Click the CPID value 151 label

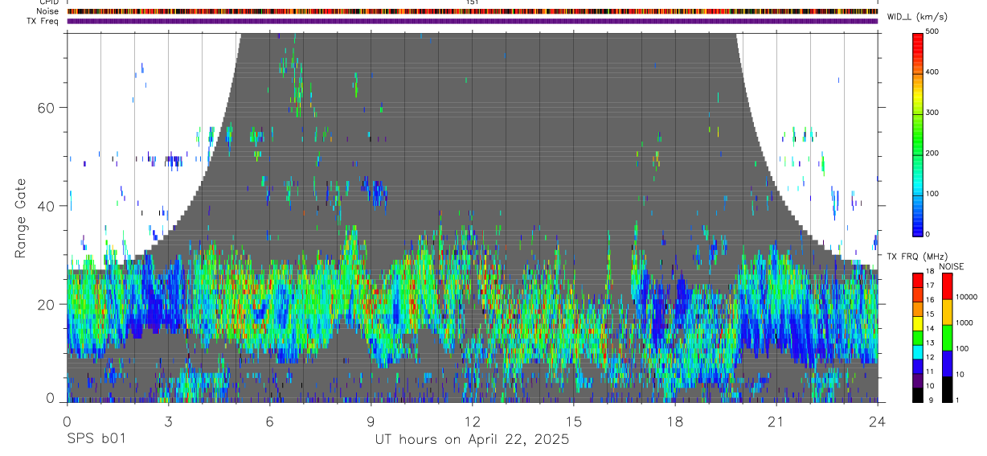click(473, 3)
